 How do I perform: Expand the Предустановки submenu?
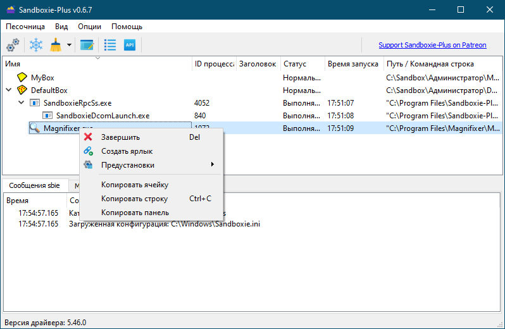tap(151, 165)
